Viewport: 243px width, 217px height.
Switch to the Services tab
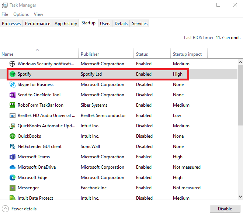click(140, 24)
